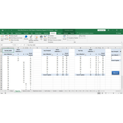This screenshot has height=123, width=123.
Task: Toggle Tasarım Modu design mode
Action: point(45,38)
